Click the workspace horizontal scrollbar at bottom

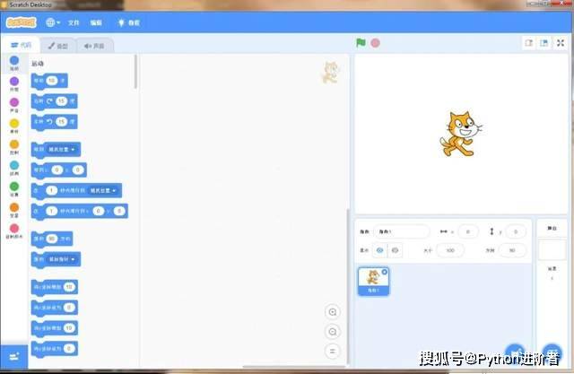[293, 366]
